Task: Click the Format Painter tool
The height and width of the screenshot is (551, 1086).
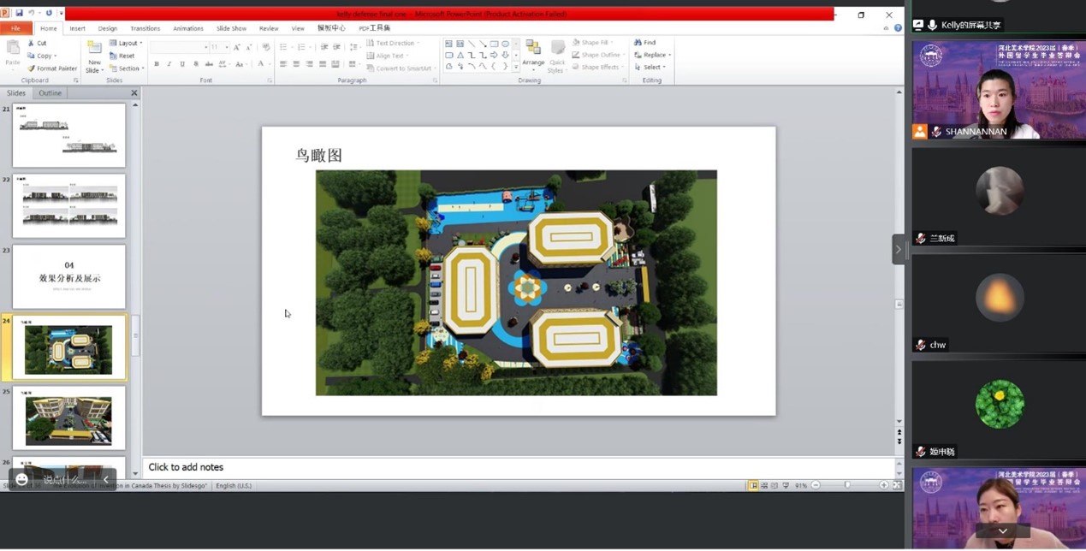Action: [52, 68]
